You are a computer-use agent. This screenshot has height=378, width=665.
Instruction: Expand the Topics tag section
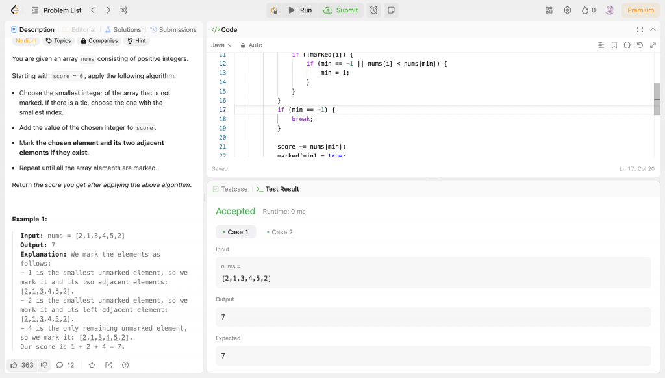pyautogui.click(x=58, y=41)
